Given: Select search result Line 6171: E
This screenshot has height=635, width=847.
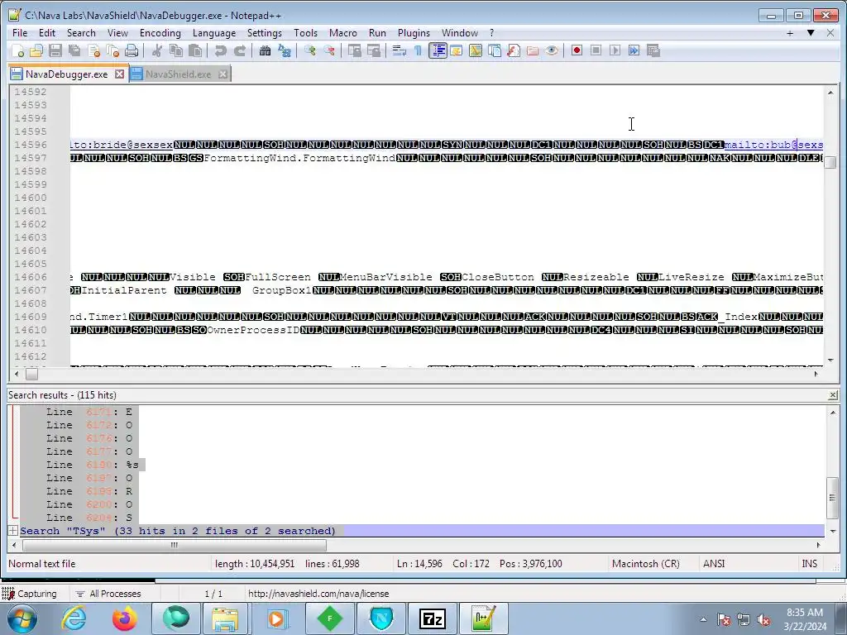Looking at the screenshot, I should 89,412.
